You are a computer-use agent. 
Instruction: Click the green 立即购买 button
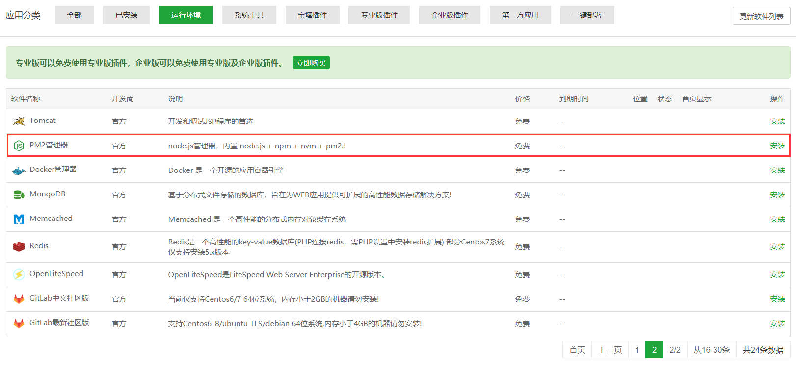311,63
